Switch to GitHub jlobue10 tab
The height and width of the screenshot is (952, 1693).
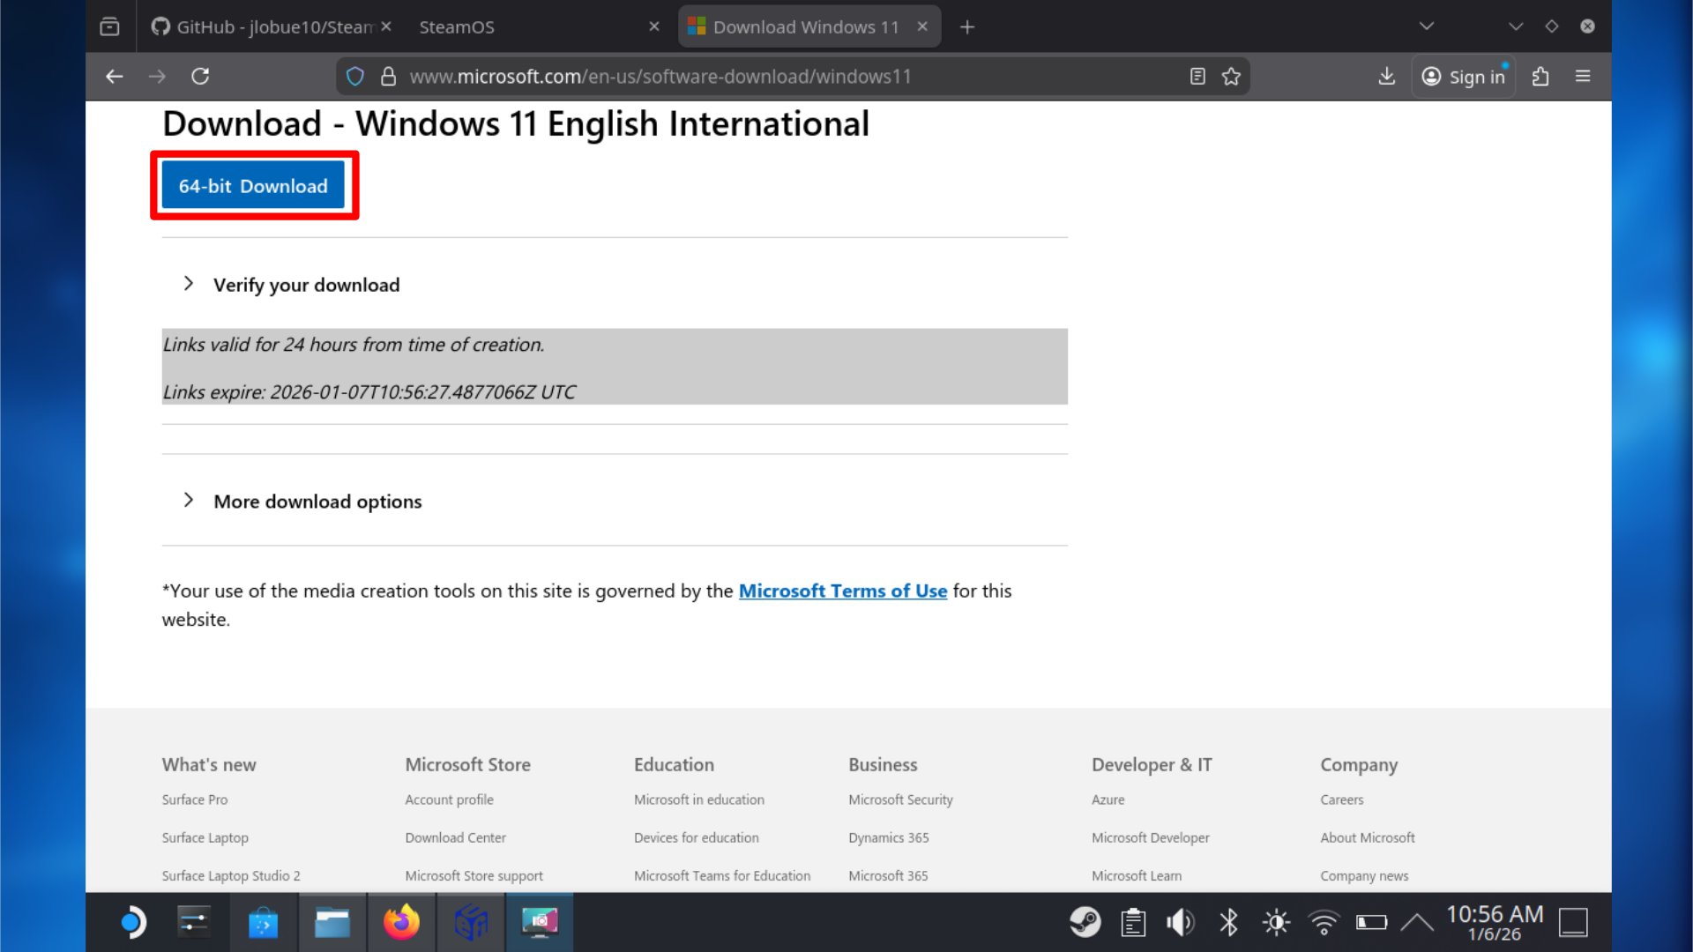point(265,27)
